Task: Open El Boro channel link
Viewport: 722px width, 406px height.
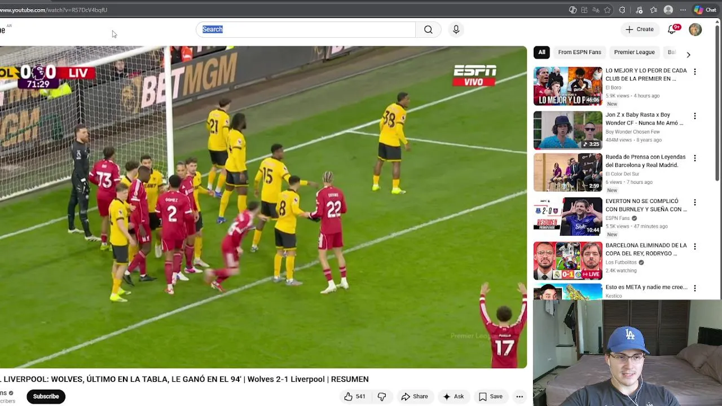Action: pyautogui.click(x=613, y=87)
